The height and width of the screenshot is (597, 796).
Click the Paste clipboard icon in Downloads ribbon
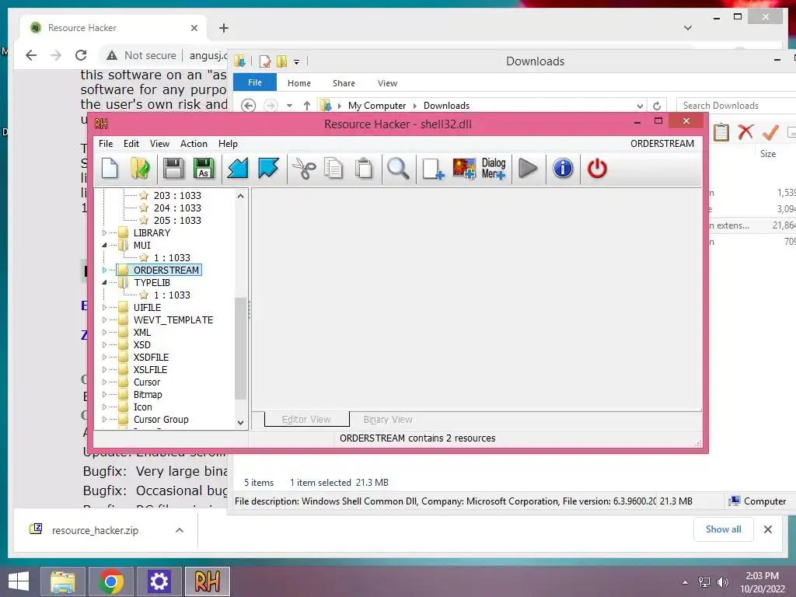(x=721, y=132)
